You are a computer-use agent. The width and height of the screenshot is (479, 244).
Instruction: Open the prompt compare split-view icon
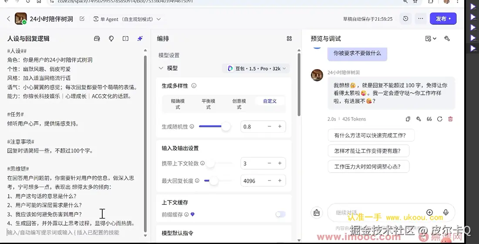coord(126,38)
